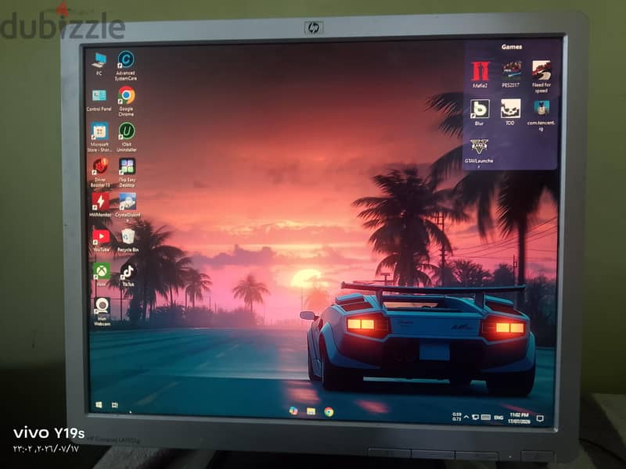Open the Control Panel shortcut

[99, 101]
